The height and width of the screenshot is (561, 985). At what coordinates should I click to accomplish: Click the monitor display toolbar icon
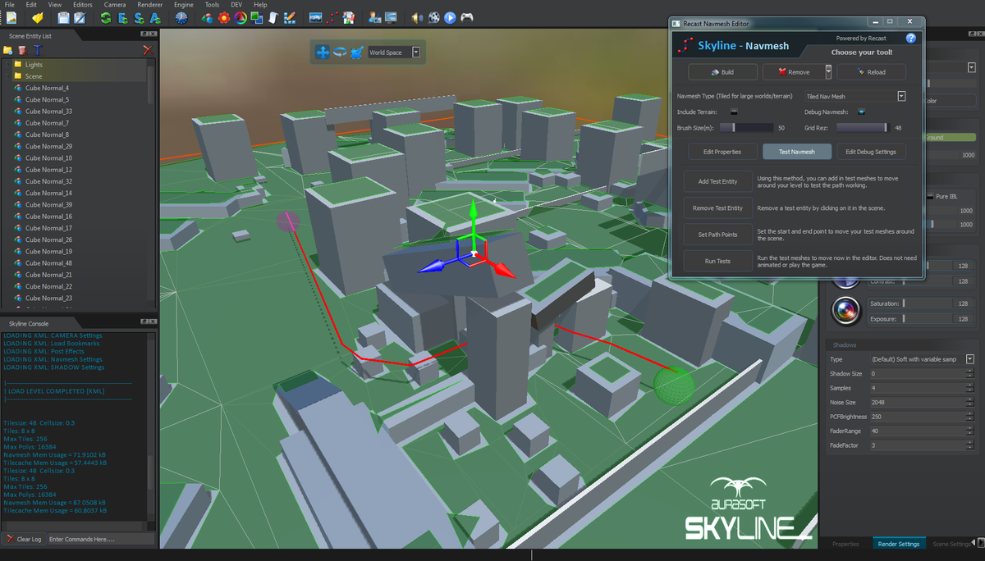coord(391,17)
